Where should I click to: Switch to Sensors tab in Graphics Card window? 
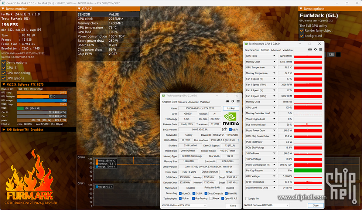pyautogui.click(x=182, y=102)
